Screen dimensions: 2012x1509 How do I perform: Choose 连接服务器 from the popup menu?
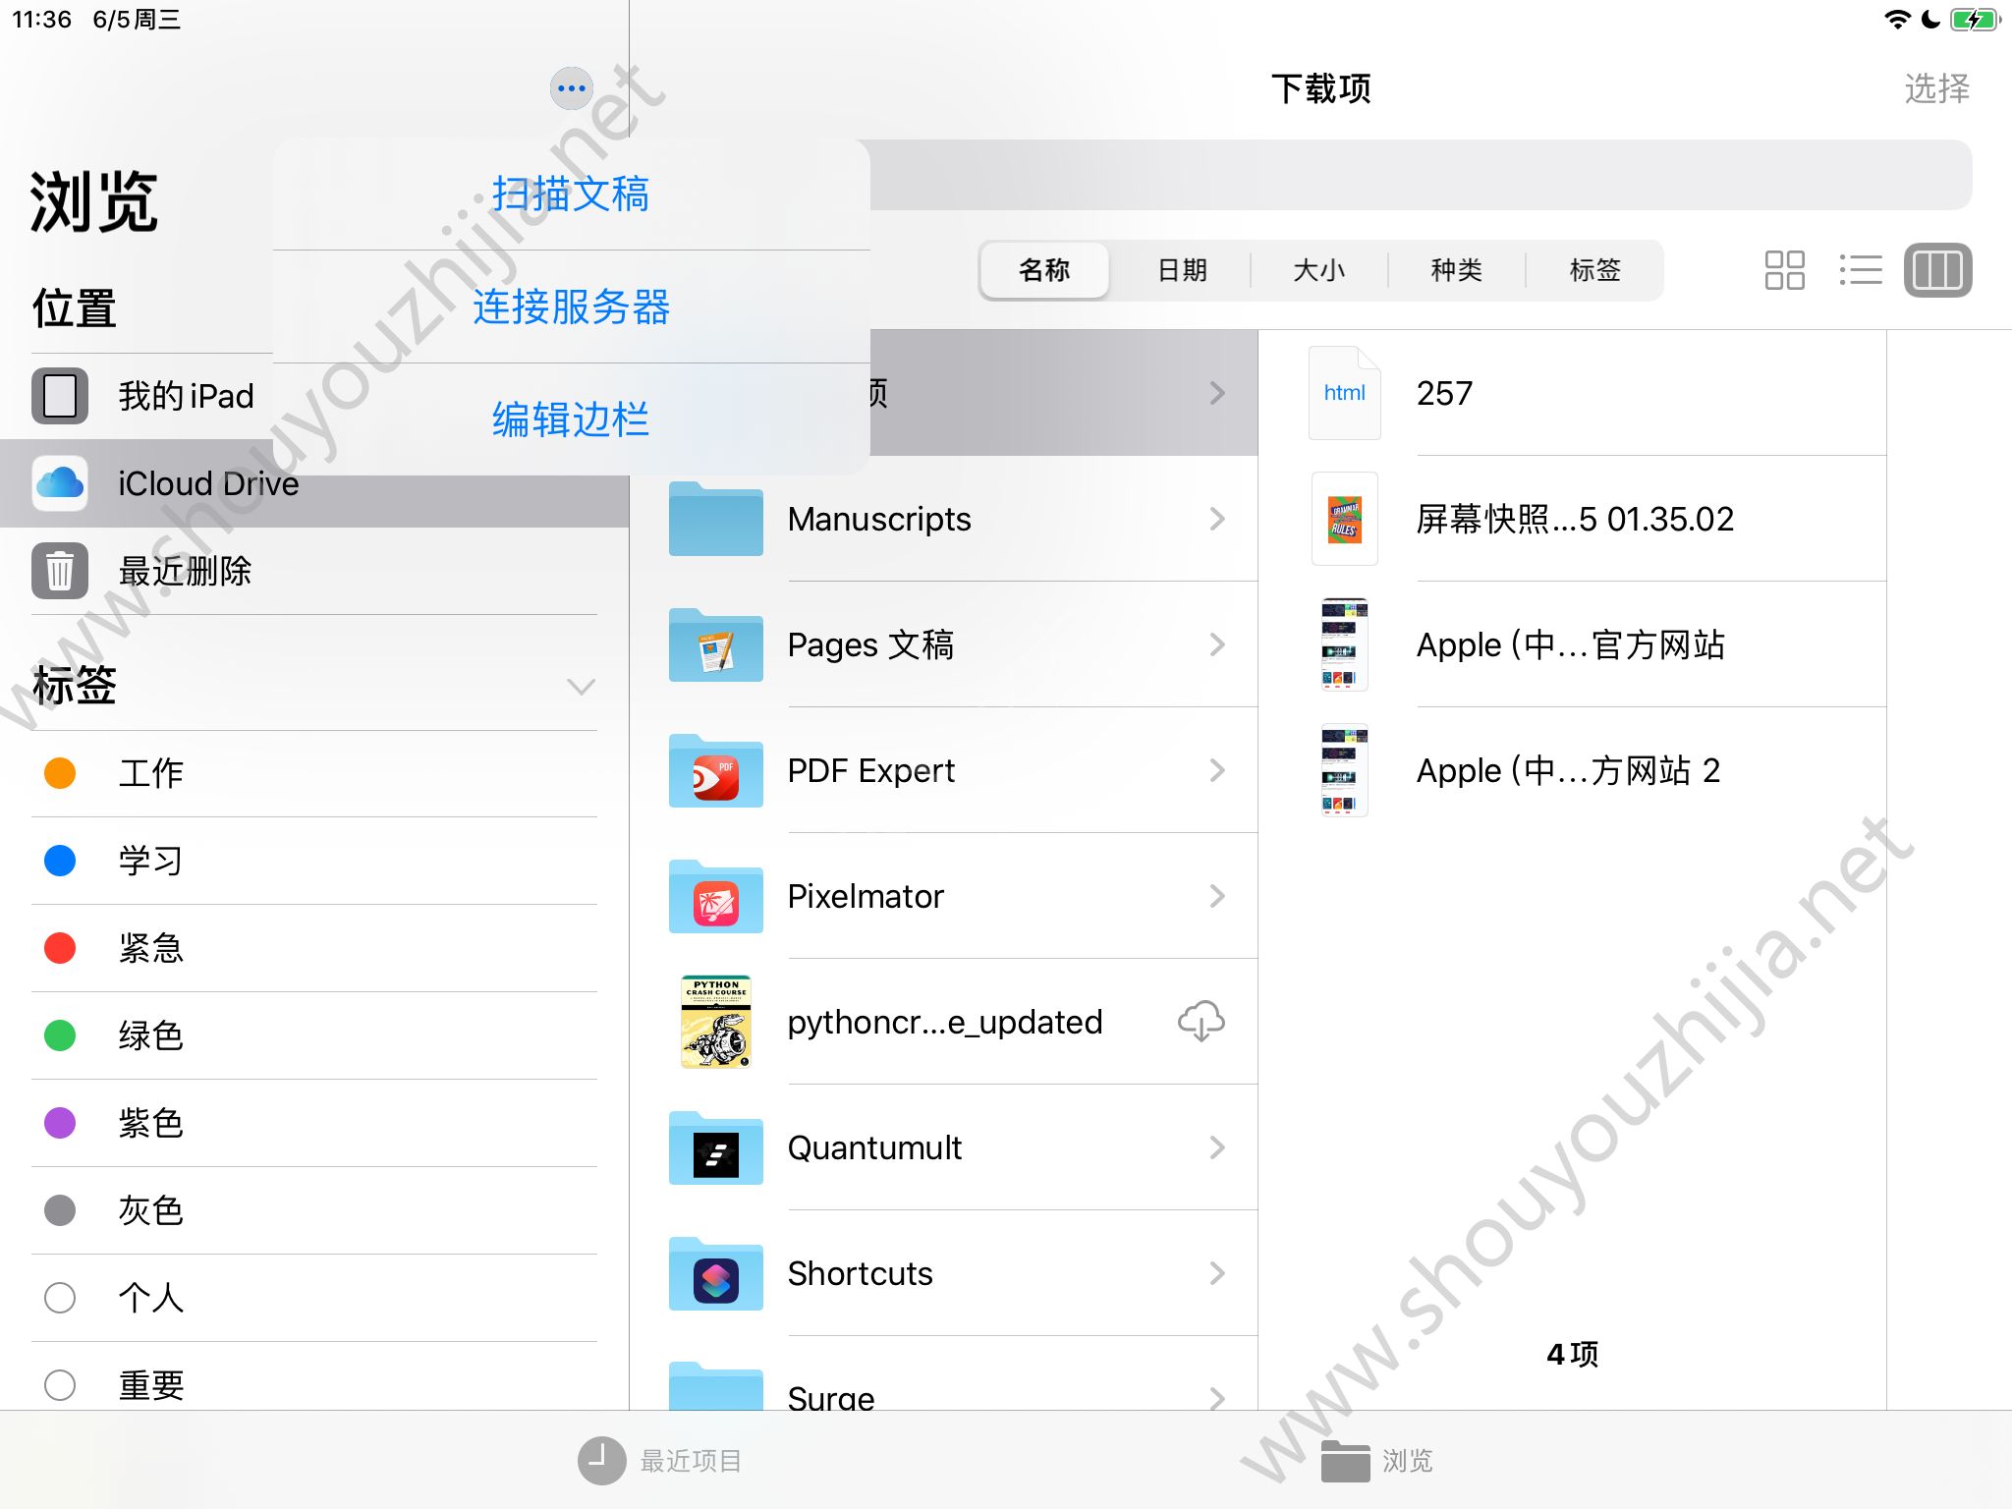coord(571,307)
